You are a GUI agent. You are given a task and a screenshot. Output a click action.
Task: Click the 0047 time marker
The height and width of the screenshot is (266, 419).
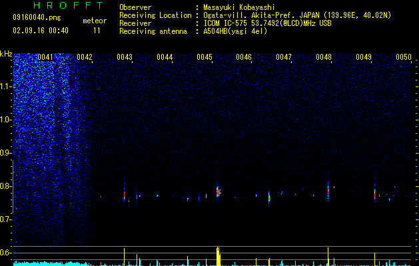coord(284,57)
